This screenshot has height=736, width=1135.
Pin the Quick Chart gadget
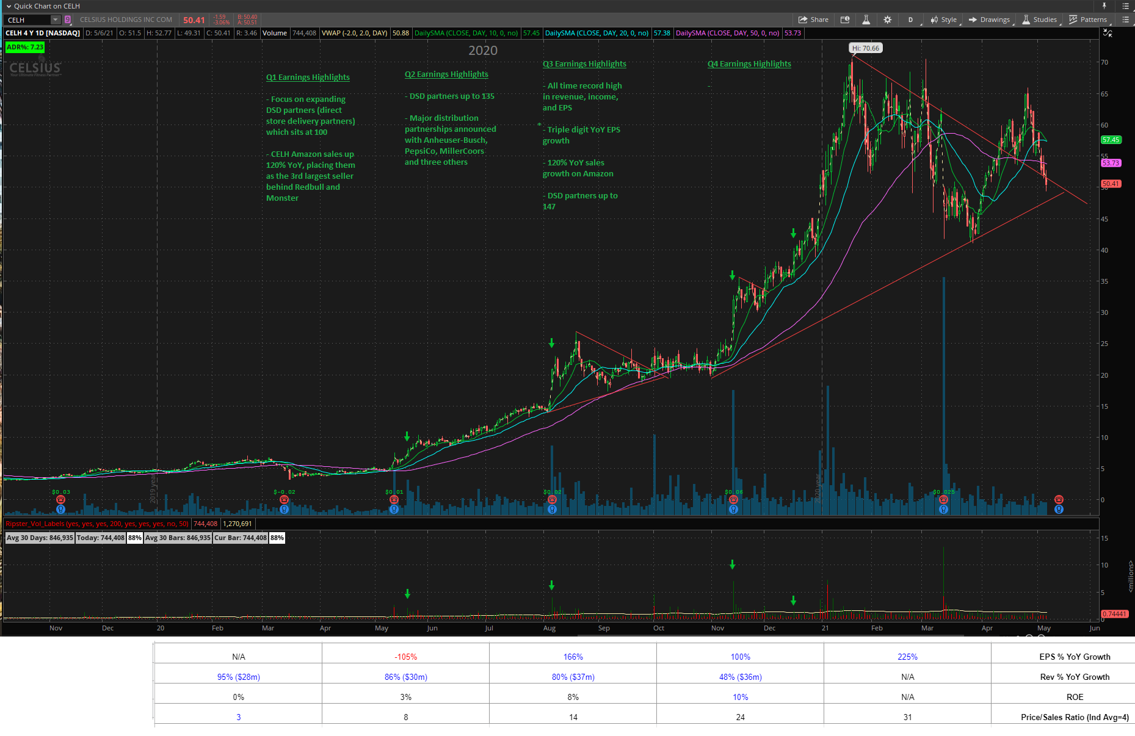[x=1104, y=5]
